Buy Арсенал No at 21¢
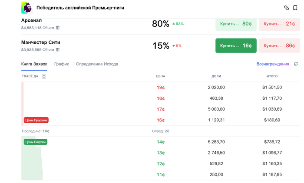The image size is (304, 183). tap(279, 24)
